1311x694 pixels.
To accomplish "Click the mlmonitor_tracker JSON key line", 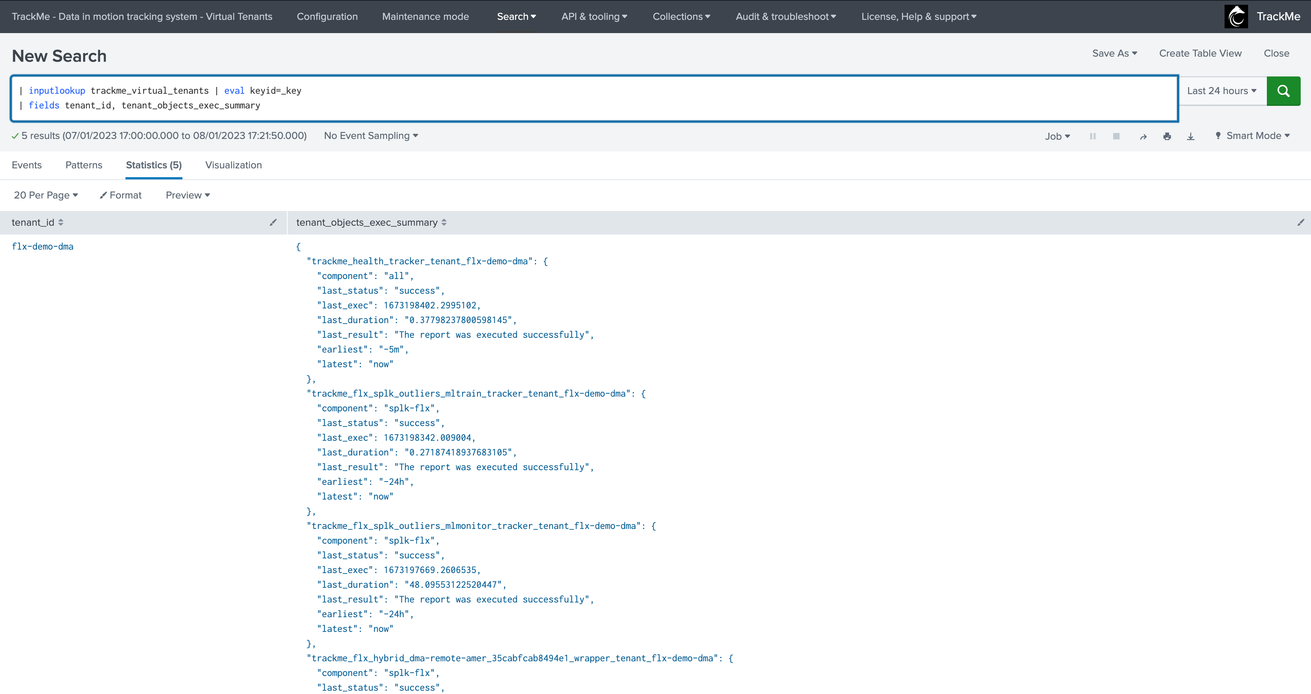I will (x=481, y=526).
